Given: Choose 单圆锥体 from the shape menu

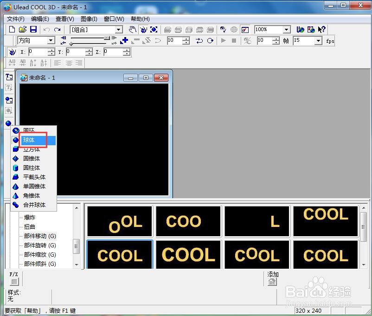Looking at the screenshot, I should (x=33, y=186).
